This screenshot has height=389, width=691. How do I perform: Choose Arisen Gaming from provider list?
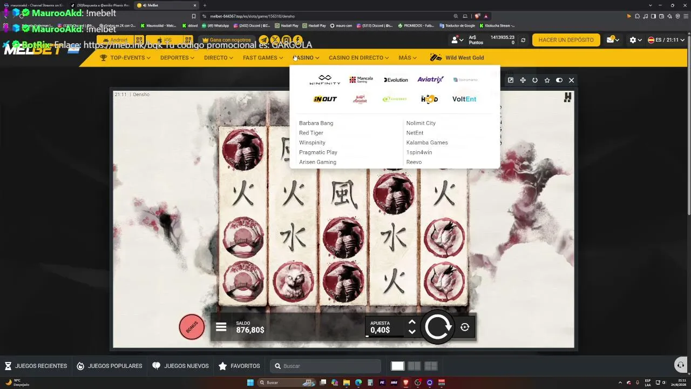pos(317,162)
